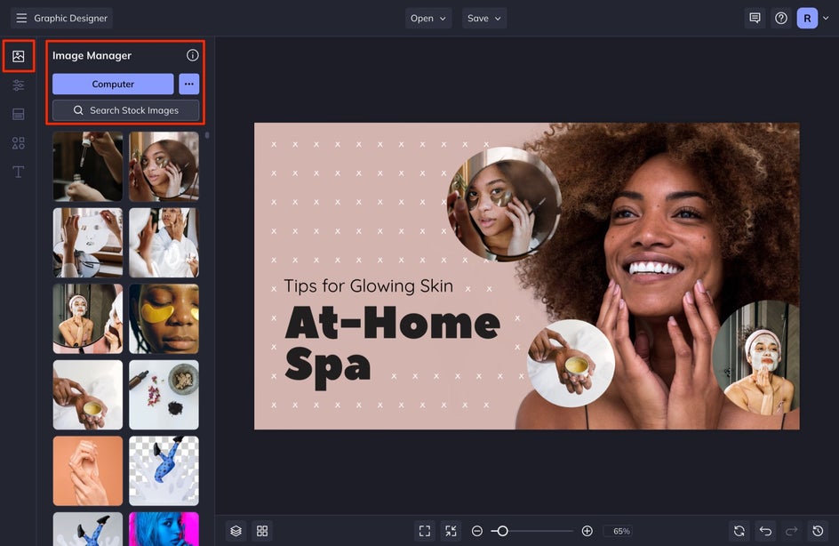
Task: Open the Layers panel icon
Action: pyautogui.click(x=236, y=531)
